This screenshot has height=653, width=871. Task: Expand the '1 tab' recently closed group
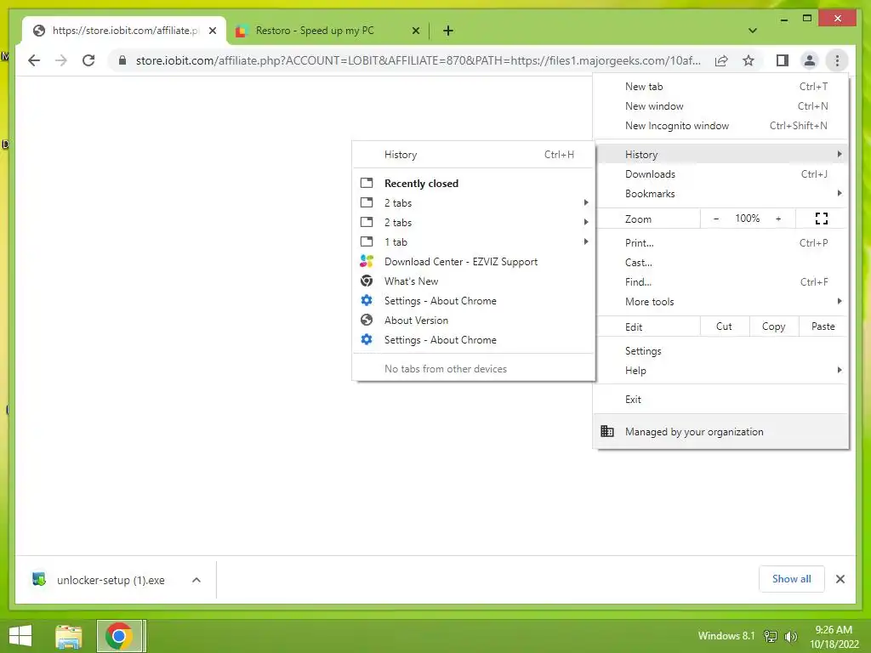[474, 241]
